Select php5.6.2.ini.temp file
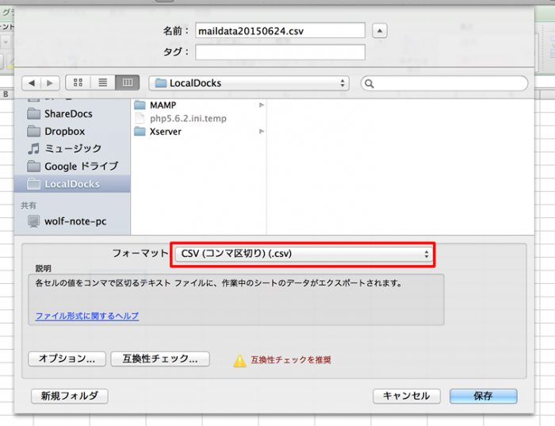The width and height of the screenshot is (555, 426). click(x=199, y=118)
